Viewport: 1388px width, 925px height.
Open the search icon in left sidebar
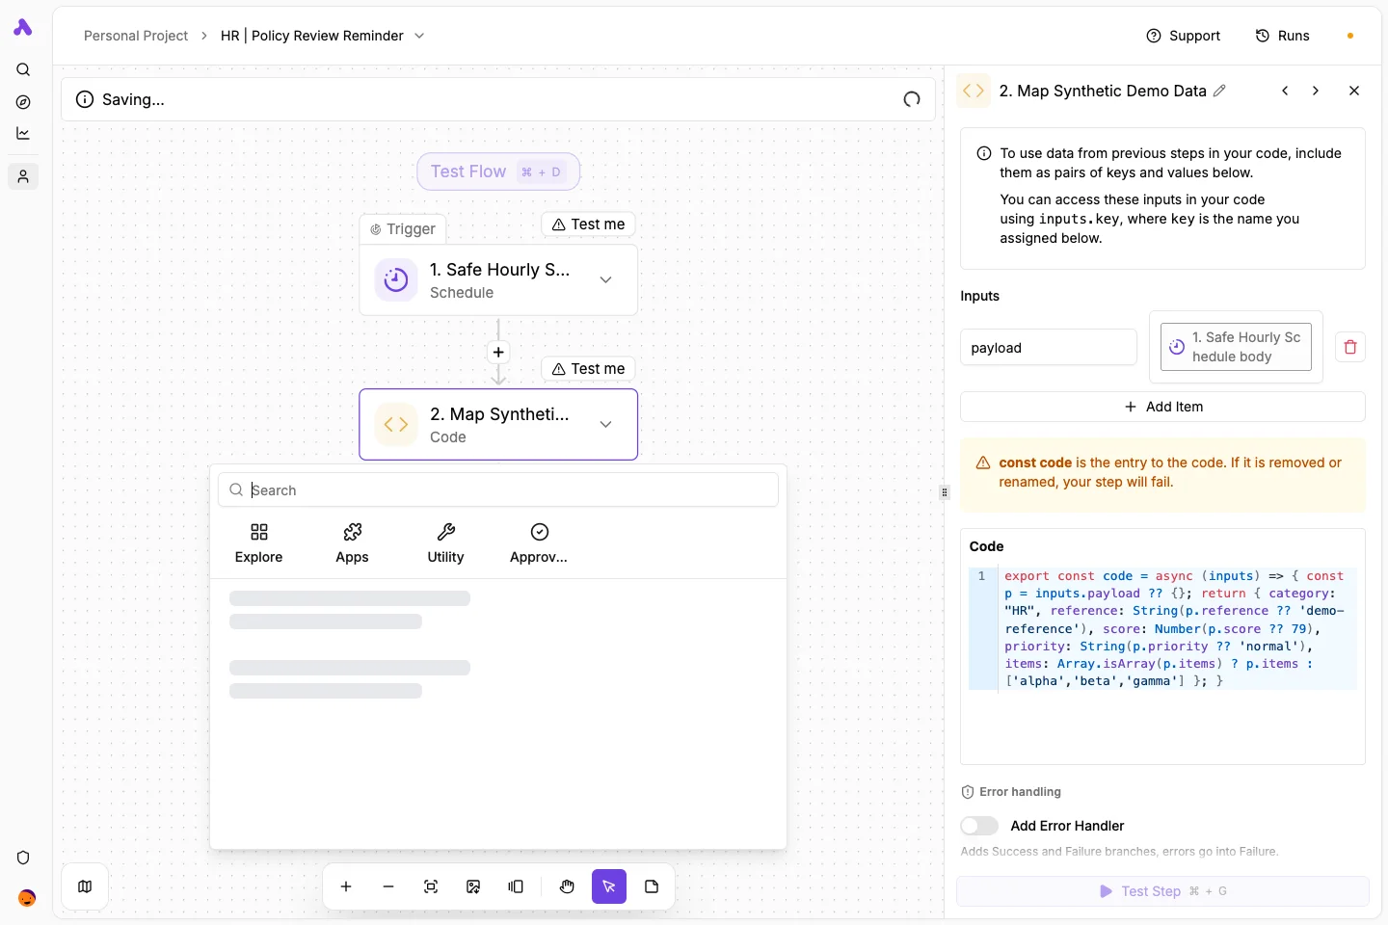click(x=23, y=69)
